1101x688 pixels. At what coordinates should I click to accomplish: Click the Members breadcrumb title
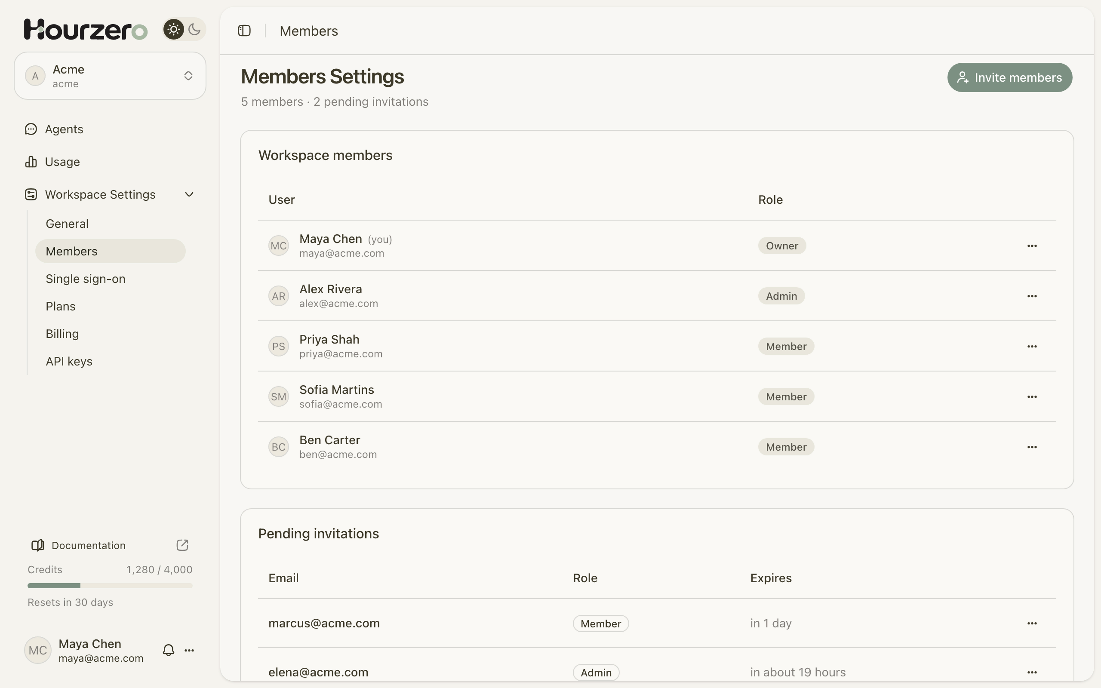tap(308, 31)
